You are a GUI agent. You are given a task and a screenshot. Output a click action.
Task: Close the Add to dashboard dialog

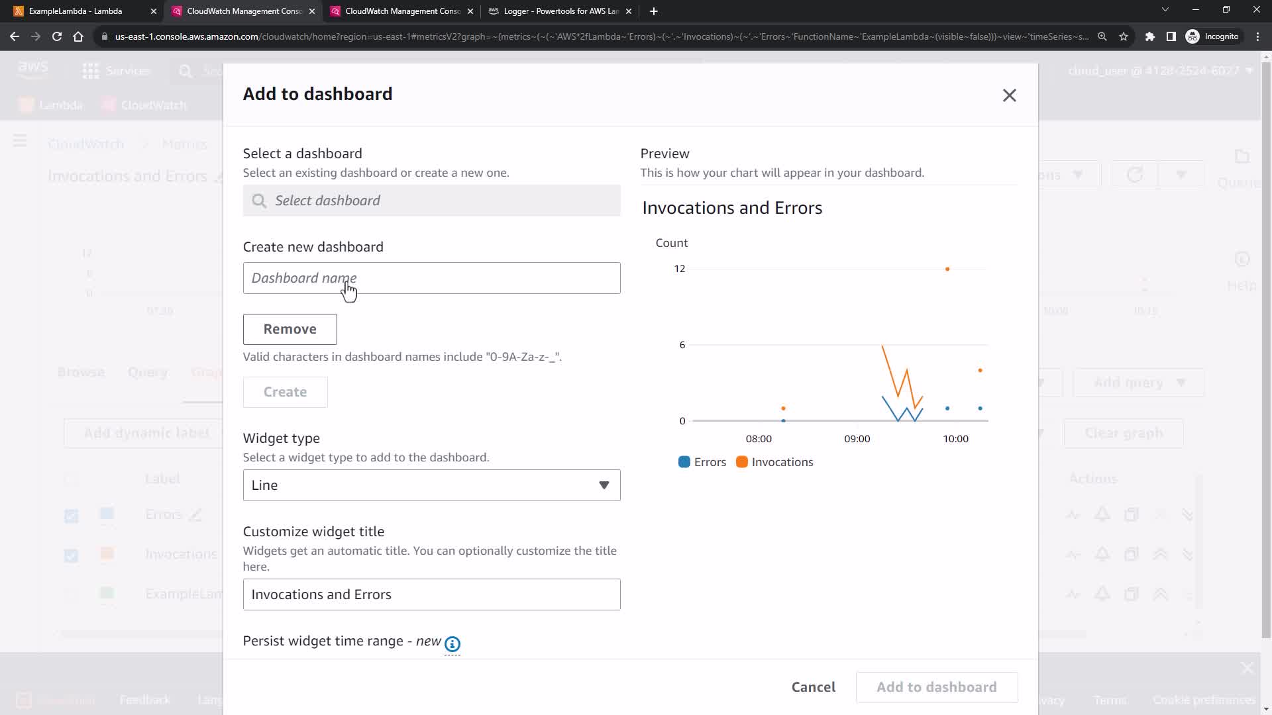1009,95
